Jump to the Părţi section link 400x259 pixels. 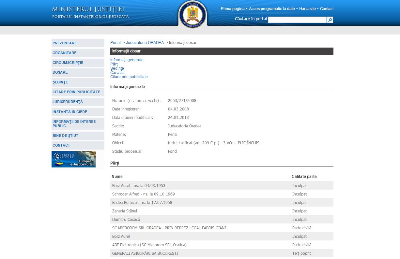tap(114, 64)
